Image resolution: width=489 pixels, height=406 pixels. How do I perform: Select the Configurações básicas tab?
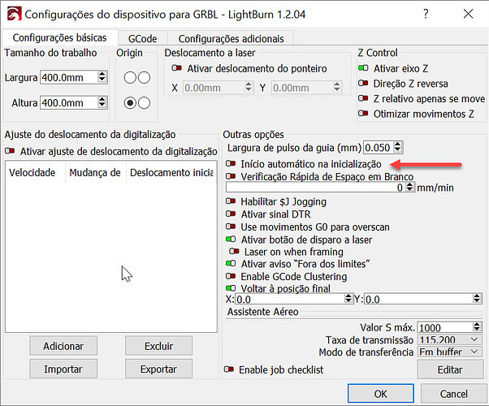tap(59, 37)
